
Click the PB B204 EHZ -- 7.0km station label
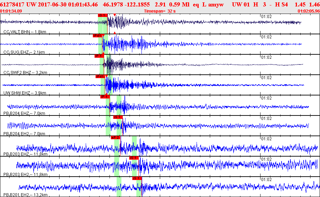pos(24,113)
